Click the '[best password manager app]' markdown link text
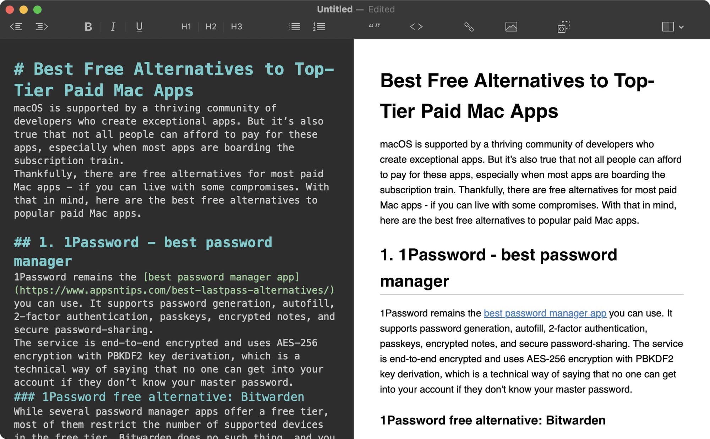The width and height of the screenshot is (710, 439). [x=221, y=277]
